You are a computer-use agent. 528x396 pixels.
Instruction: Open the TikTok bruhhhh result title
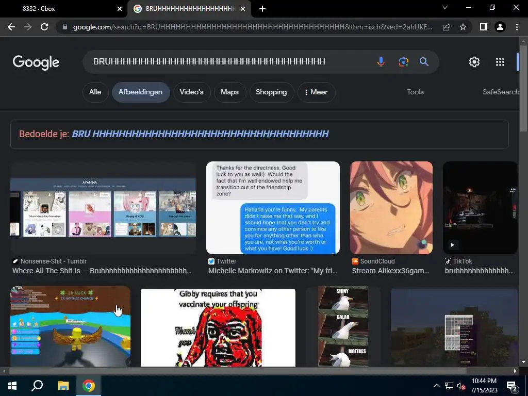[x=479, y=271]
